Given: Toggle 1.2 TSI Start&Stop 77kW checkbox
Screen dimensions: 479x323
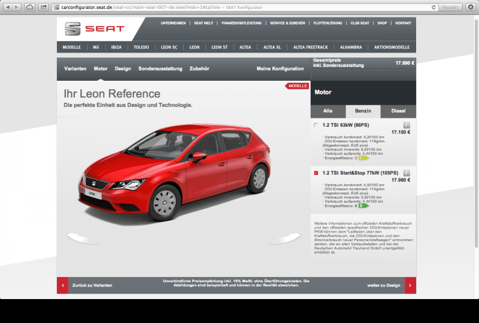Looking at the screenshot, I should click(316, 173).
